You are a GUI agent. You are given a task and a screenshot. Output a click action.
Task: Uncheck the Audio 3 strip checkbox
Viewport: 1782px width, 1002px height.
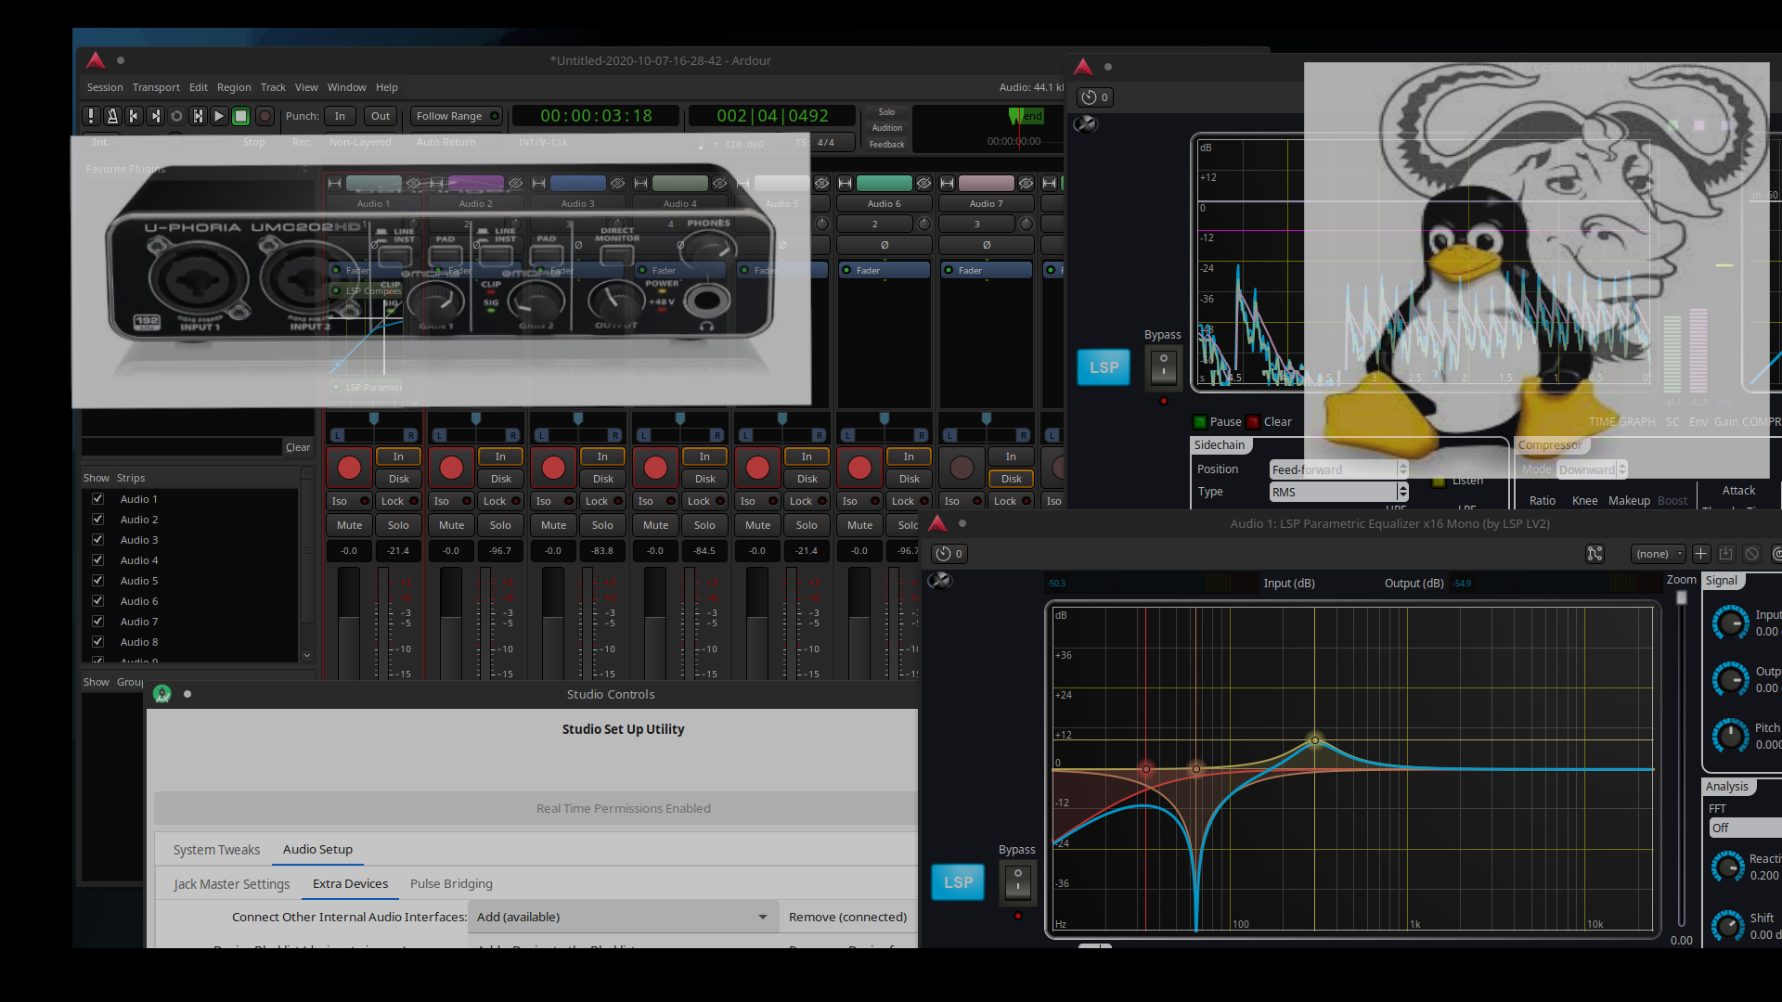(97, 540)
